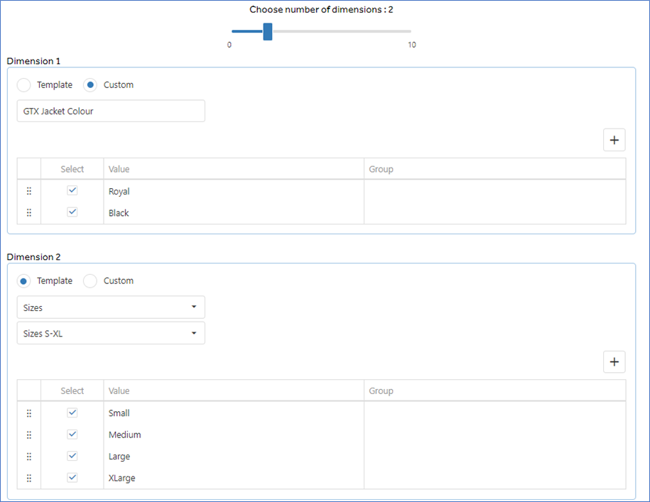Viewport: 650px width, 502px height.
Task: Click the drag handle next to XLarge
Action: pos(29,478)
